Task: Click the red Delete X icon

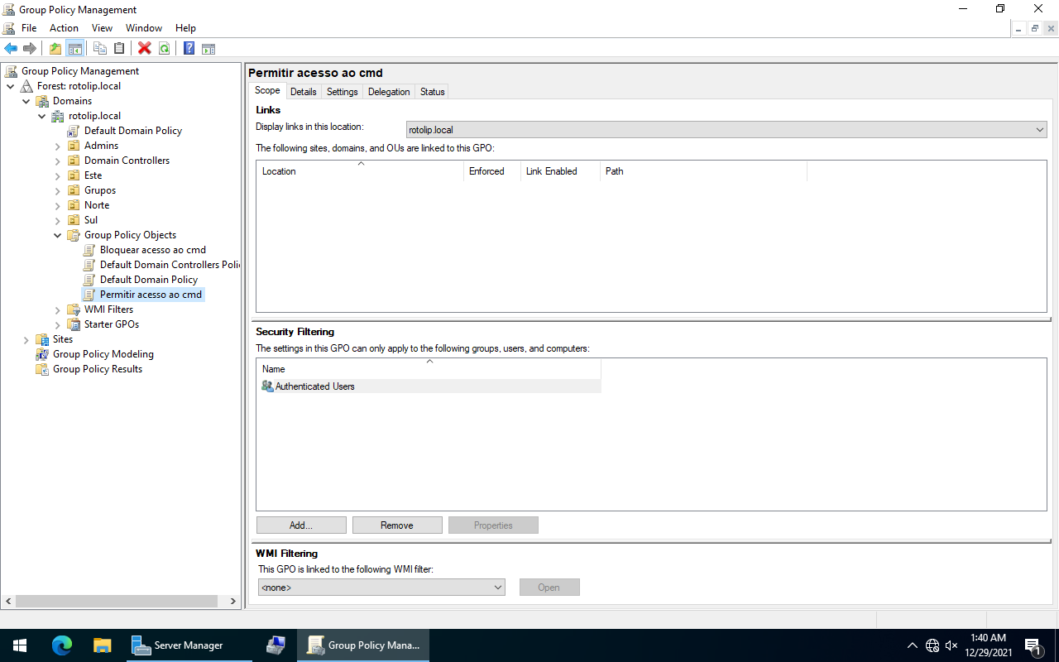Action: tap(145, 48)
